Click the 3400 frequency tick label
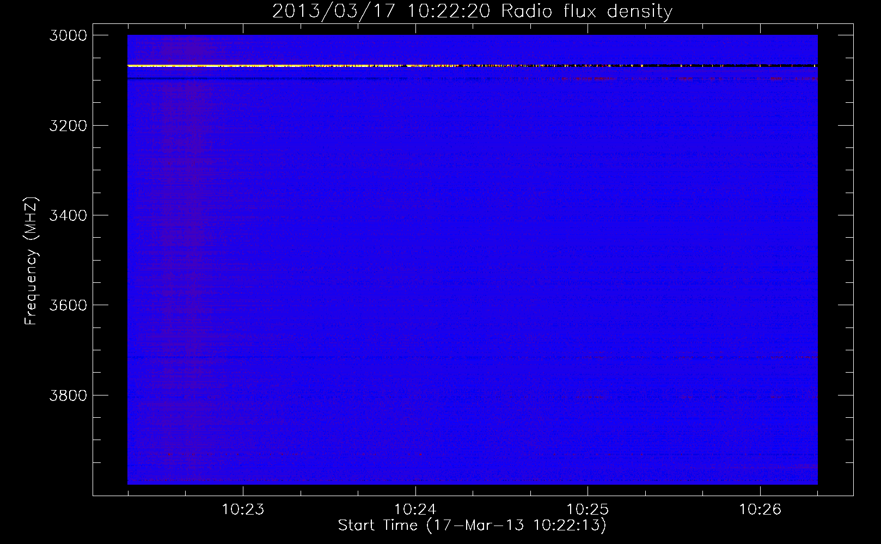 click(x=68, y=215)
